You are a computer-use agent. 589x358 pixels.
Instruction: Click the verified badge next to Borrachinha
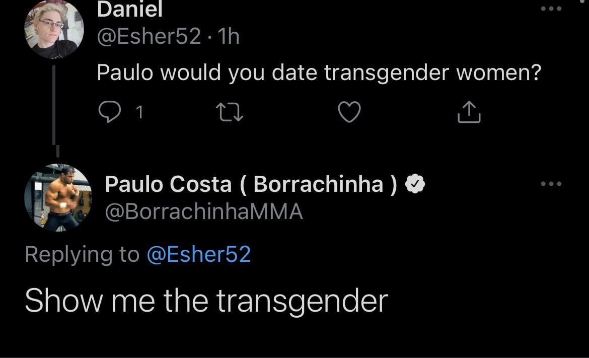tap(415, 184)
